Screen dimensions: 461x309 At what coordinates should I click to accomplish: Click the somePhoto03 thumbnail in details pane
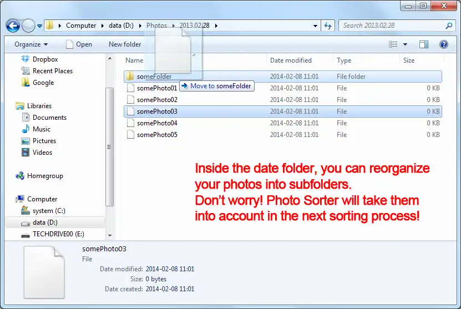click(44, 272)
